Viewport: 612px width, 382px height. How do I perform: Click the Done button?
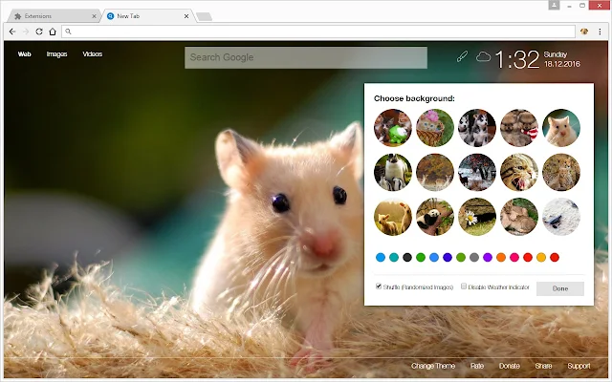(560, 288)
